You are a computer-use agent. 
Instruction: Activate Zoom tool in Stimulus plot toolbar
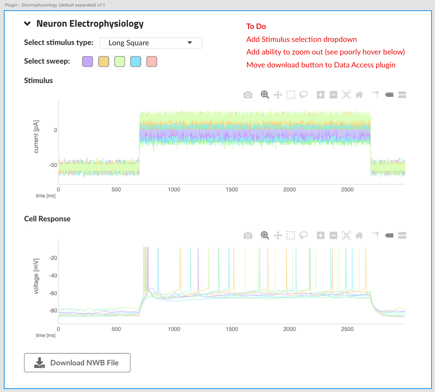coord(265,95)
